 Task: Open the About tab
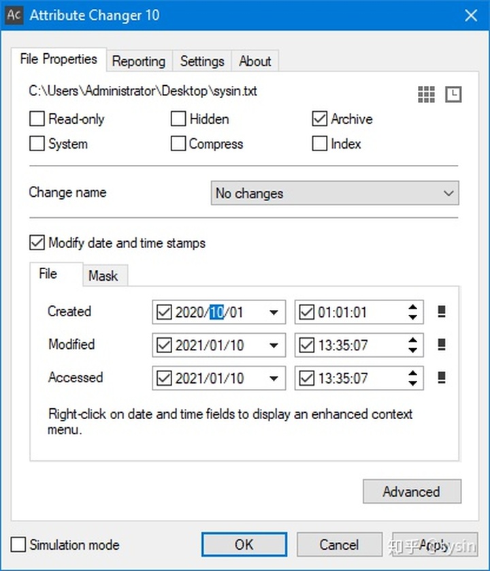tap(255, 61)
